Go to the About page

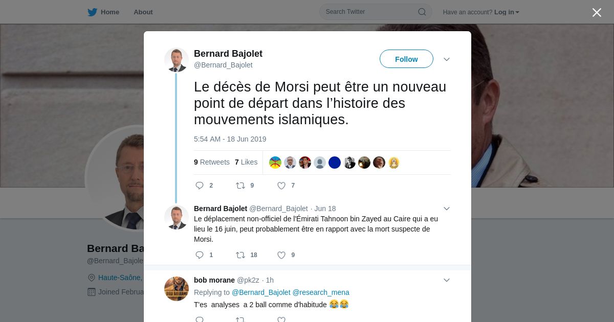point(143,12)
